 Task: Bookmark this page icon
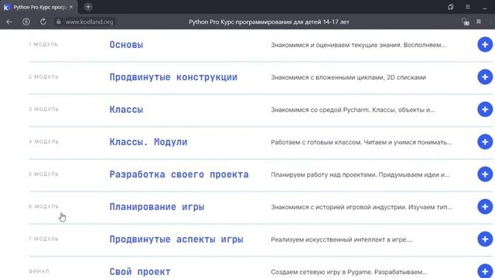(x=479, y=22)
